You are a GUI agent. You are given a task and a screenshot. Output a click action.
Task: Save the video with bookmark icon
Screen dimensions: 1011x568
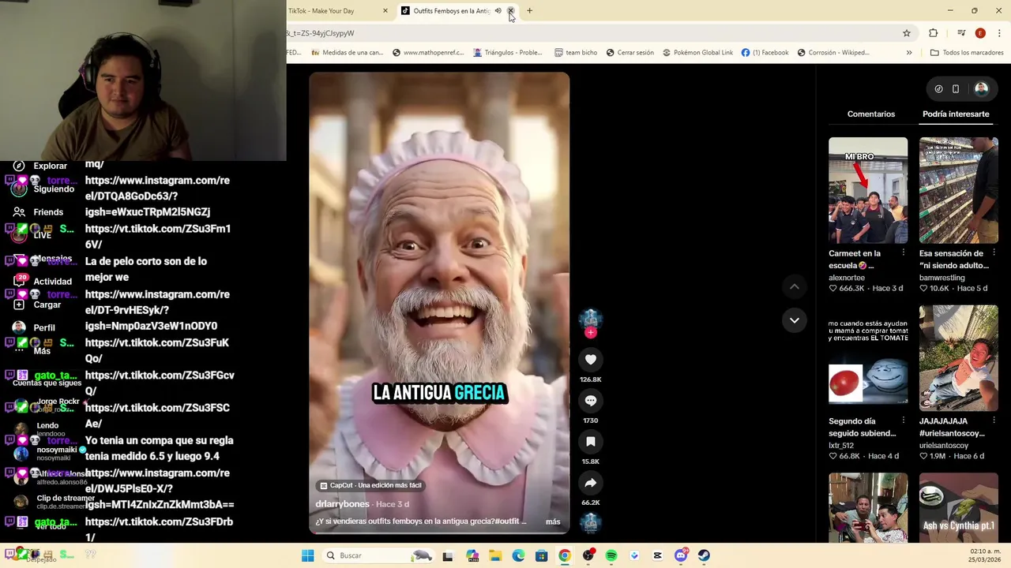590,442
